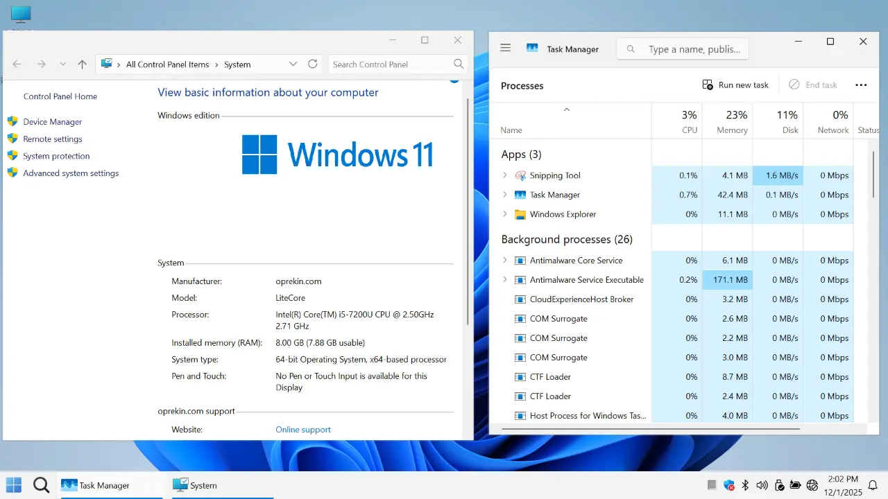Open recent locations dropdown in System window
The width and height of the screenshot is (888, 499).
63,64
